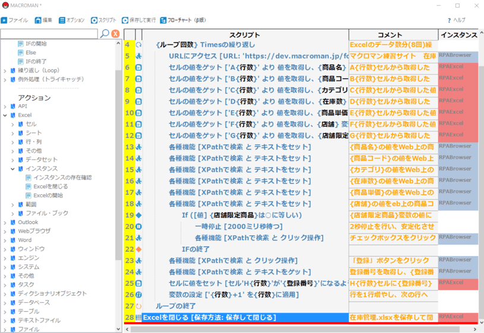
Task: Click Excel icon on row 6
Action: (138, 68)
